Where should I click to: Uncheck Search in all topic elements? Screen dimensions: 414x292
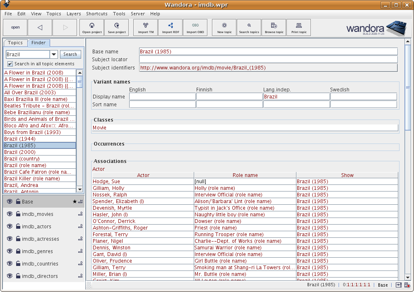point(10,64)
